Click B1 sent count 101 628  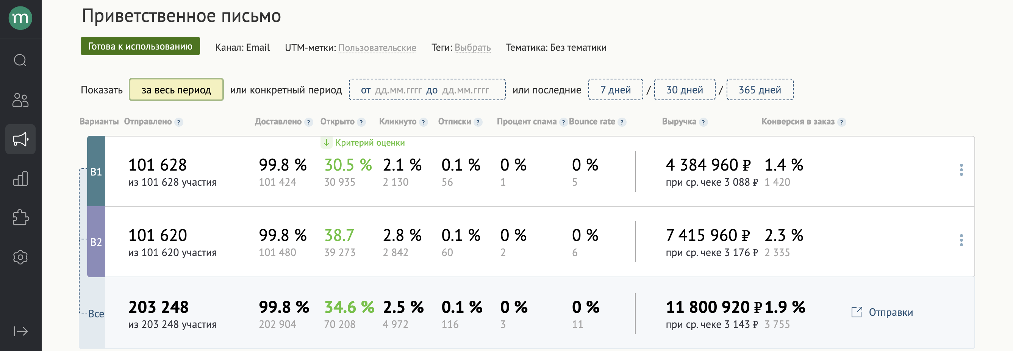(x=157, y=165)
